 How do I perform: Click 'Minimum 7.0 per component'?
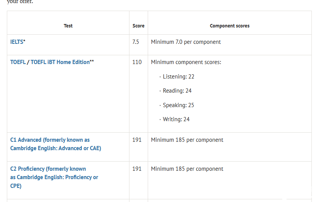pyautogui.click(x=186, y=42)
